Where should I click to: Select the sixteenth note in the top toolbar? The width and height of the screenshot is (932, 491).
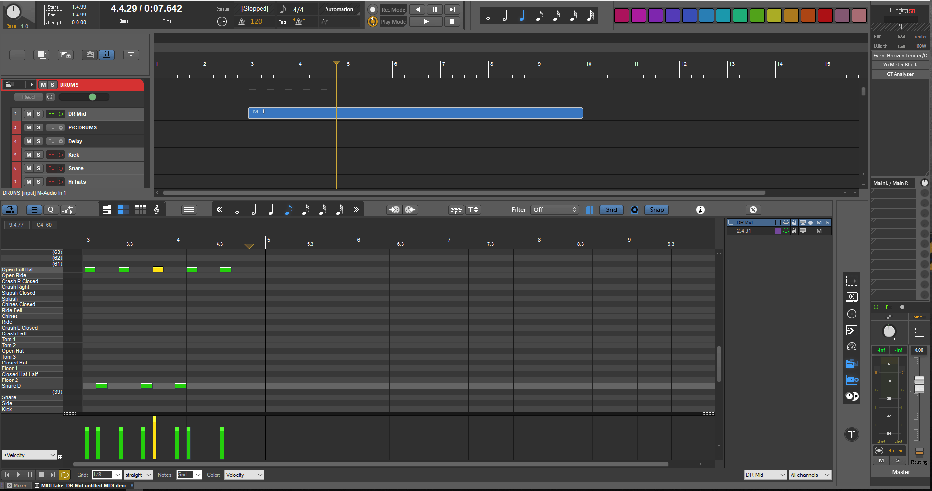tap(556, 16)
